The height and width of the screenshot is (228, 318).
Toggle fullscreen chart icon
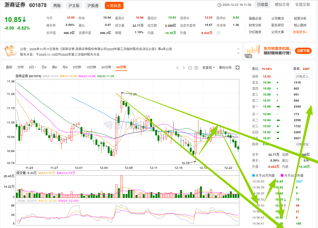238,68
